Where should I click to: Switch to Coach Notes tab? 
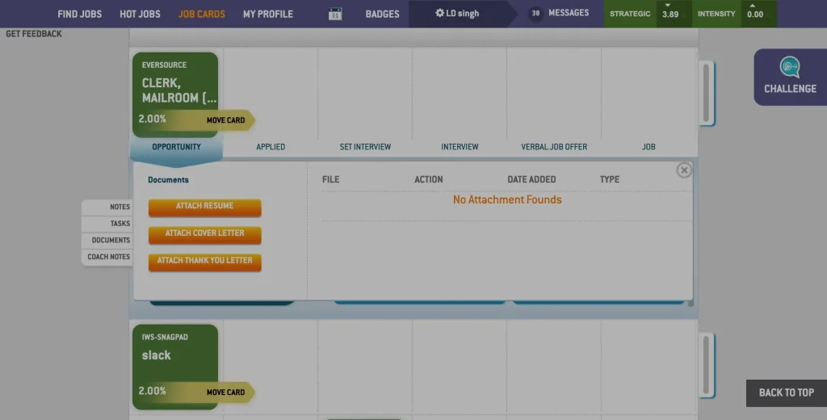point(108,257)
